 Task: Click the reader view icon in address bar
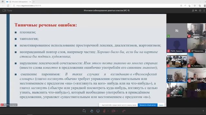pyautogui.click(x=181, y=6)
